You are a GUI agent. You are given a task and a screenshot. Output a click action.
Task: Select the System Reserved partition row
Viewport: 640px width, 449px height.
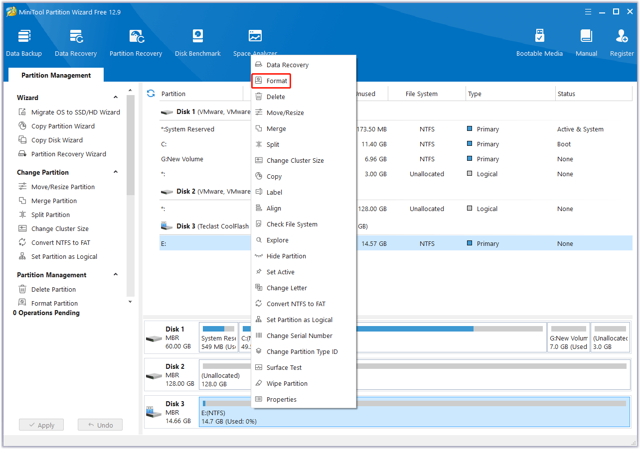tap(396, 129)
